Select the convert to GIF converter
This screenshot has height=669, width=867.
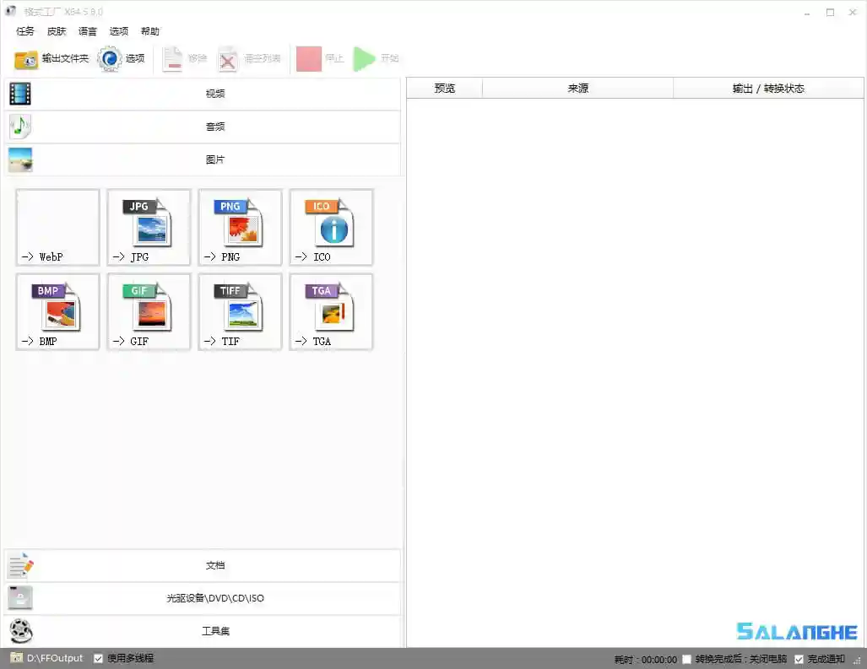(149, 311)
